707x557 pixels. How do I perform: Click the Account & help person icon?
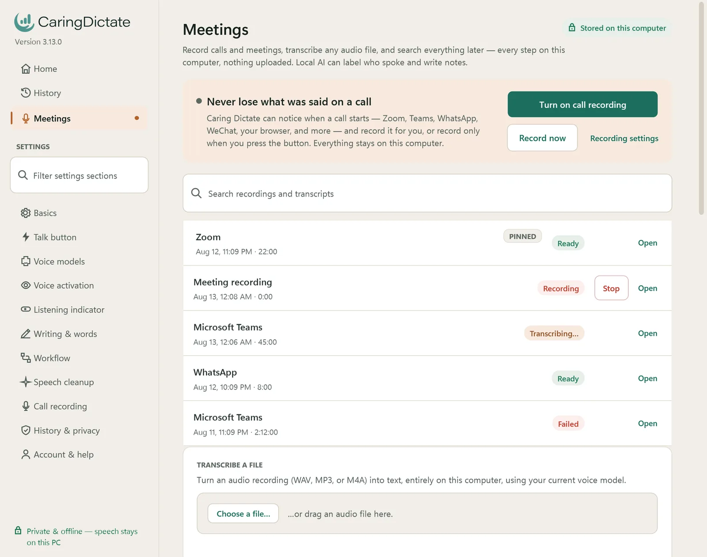click(x=26, y=454)
